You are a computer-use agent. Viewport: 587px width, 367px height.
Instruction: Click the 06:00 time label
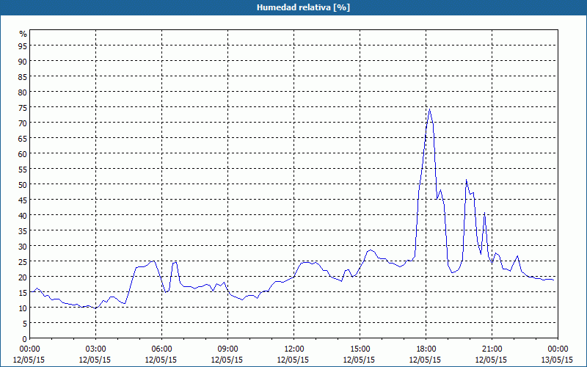161,349
